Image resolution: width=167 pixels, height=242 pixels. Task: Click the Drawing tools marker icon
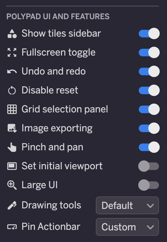12,205
